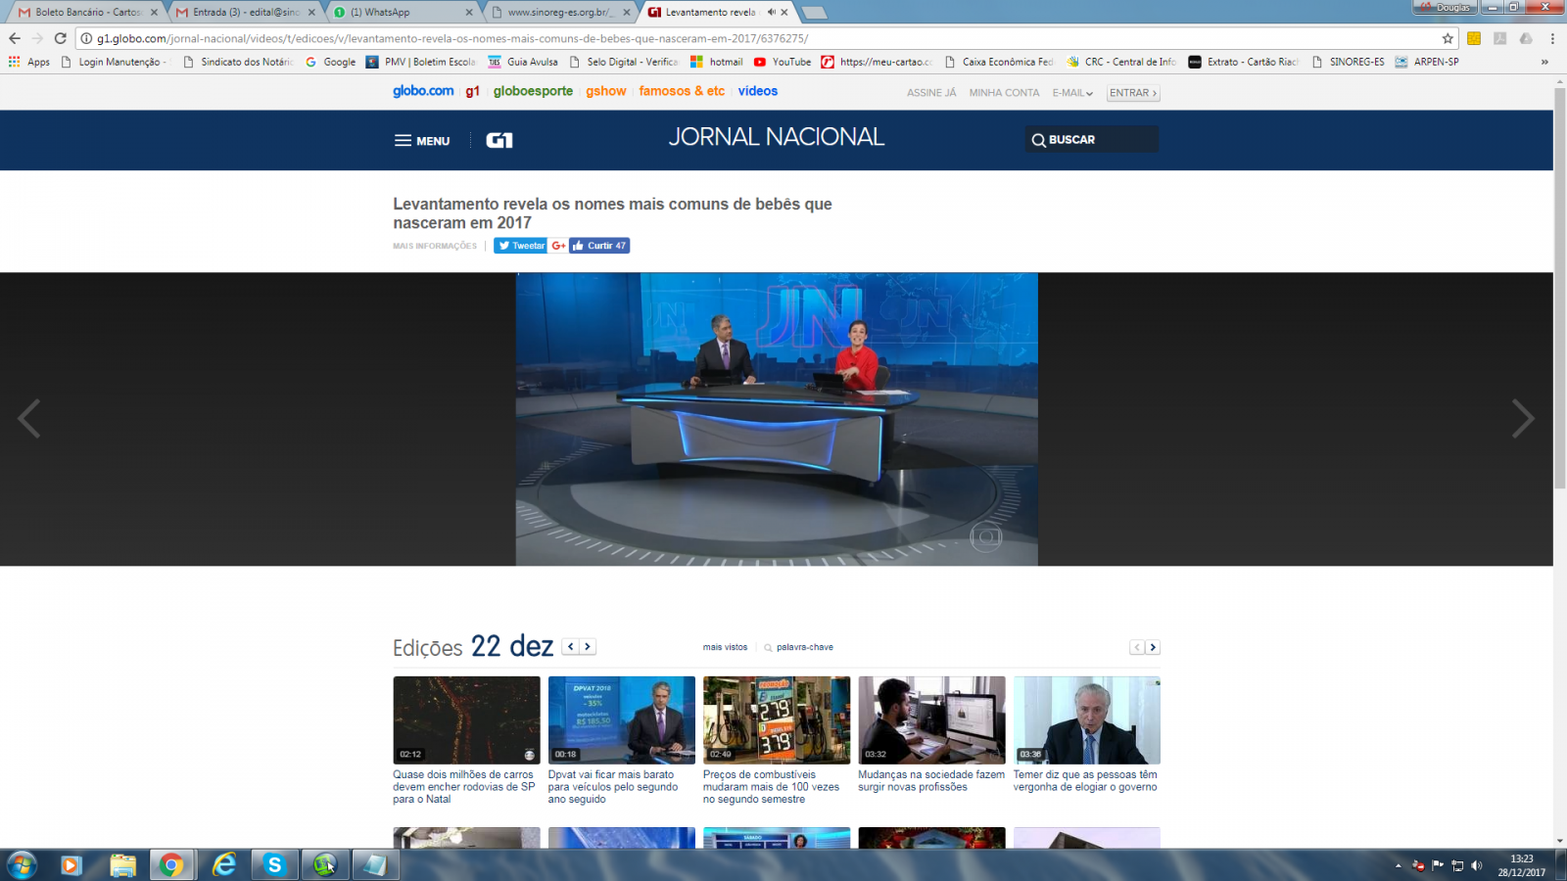Screen dimensions: 1567x881
Task: Click the yellow chip extension icon
Action: click(x=1474, y=38)
